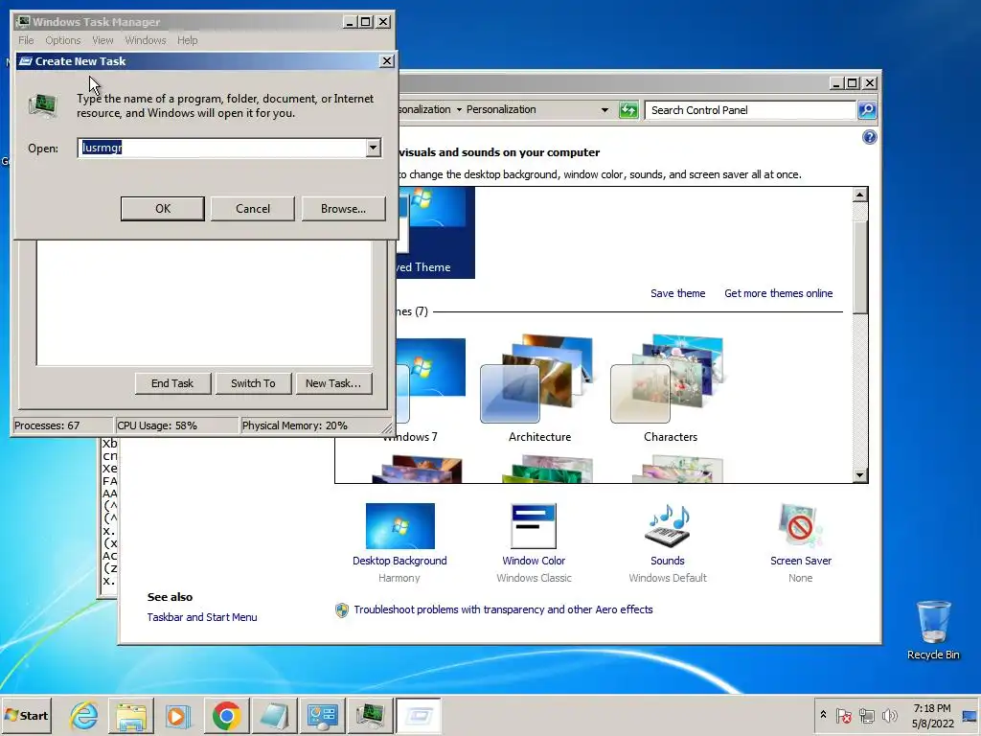
Task: Open Windows Media Player taskbar icon
Action: point(178,715)
